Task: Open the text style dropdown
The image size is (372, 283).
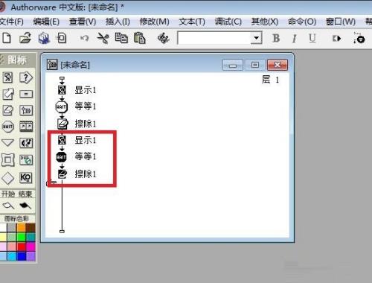Action: pyautogui.click(x=256, y=38)
